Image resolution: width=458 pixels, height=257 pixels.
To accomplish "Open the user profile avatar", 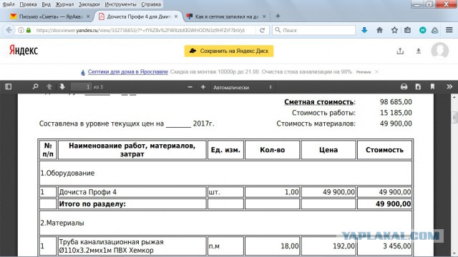I will 440,51.
